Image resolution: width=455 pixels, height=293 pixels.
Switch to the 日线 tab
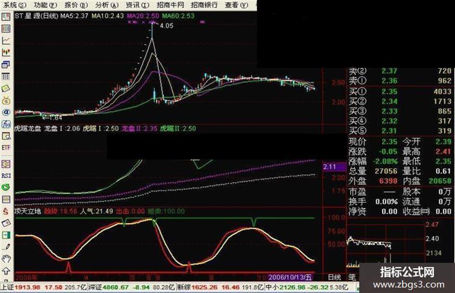334,277
